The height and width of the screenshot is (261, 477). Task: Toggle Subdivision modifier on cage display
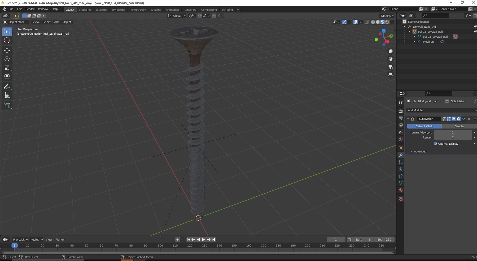[x=444, y=119]
